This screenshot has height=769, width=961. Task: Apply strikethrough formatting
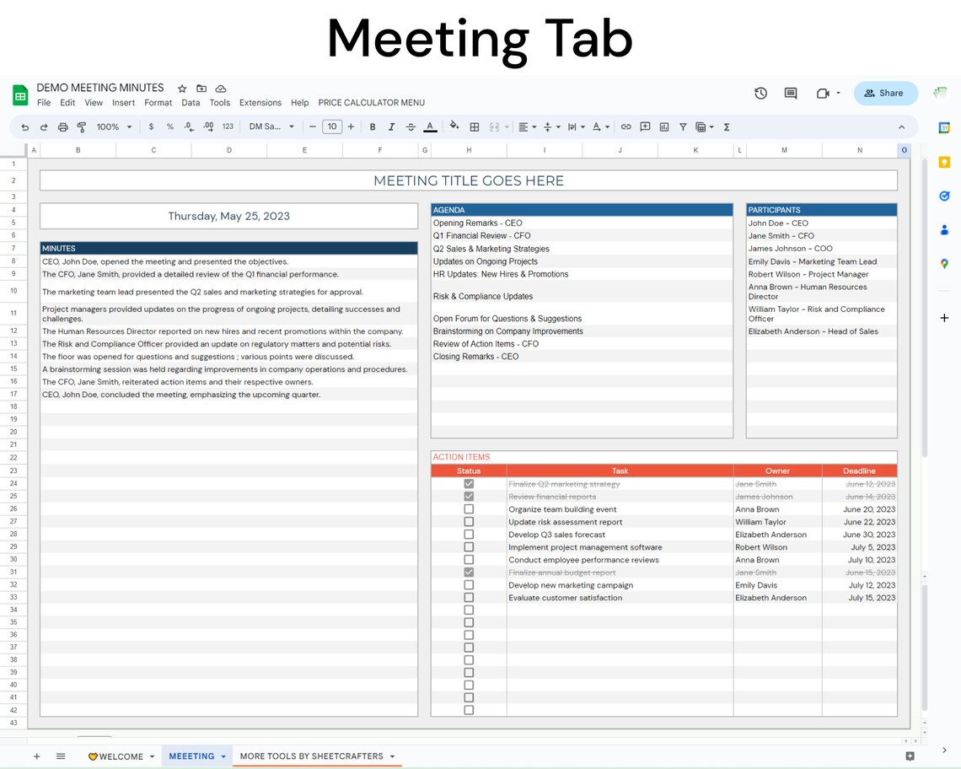click(x=411, y=126)
